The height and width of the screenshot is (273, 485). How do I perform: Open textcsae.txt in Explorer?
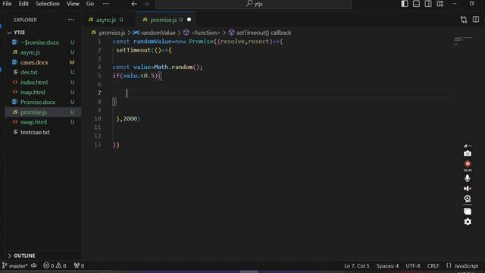35,132
